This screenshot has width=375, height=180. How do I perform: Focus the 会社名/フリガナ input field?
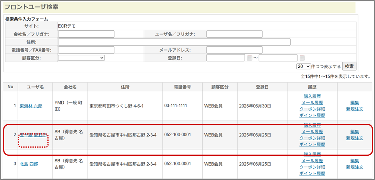86,34
